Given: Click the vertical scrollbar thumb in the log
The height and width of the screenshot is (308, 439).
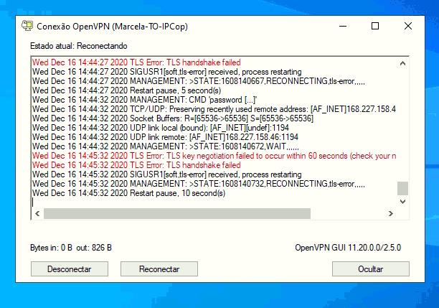Looking at the screenshot, I should coord(402,189).
